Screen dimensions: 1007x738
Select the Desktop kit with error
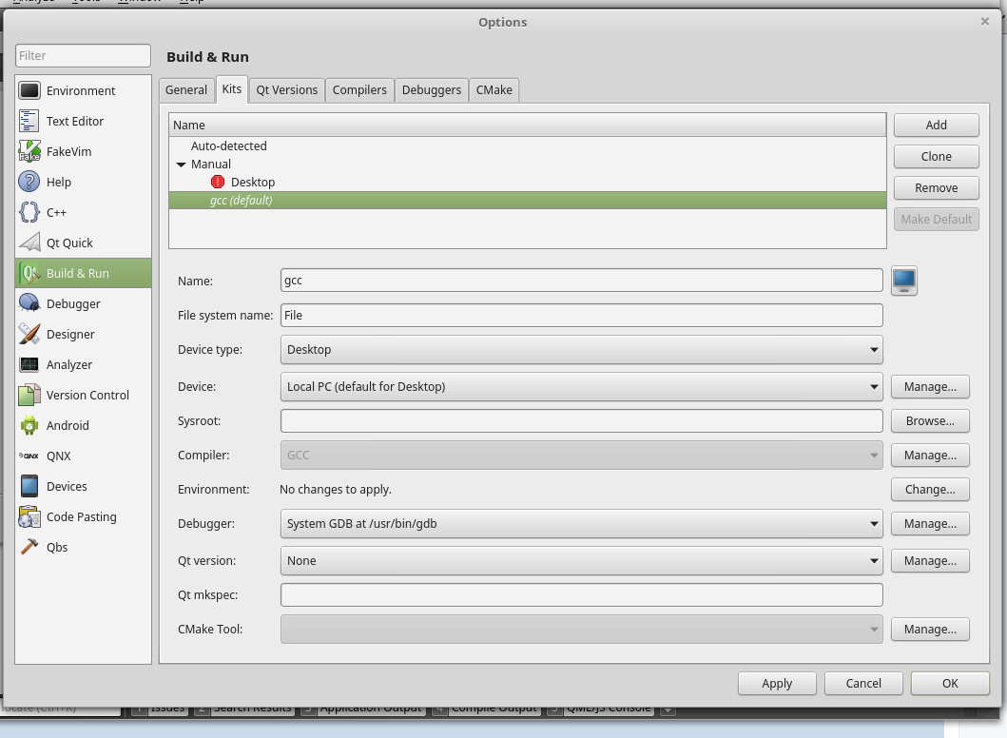252,183
